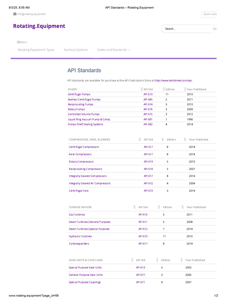This screenshot has width=227, height=303.
Task: Sort Pumps table by API Std arrows
Action: 142,89
